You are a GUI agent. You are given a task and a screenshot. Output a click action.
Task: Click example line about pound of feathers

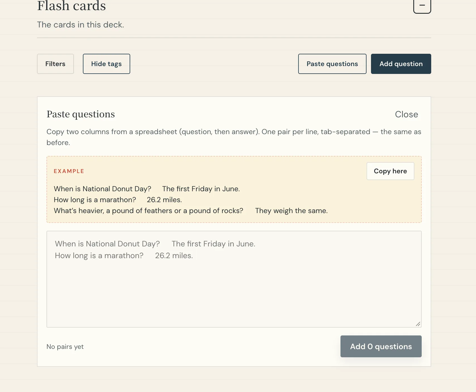point(148,211)
